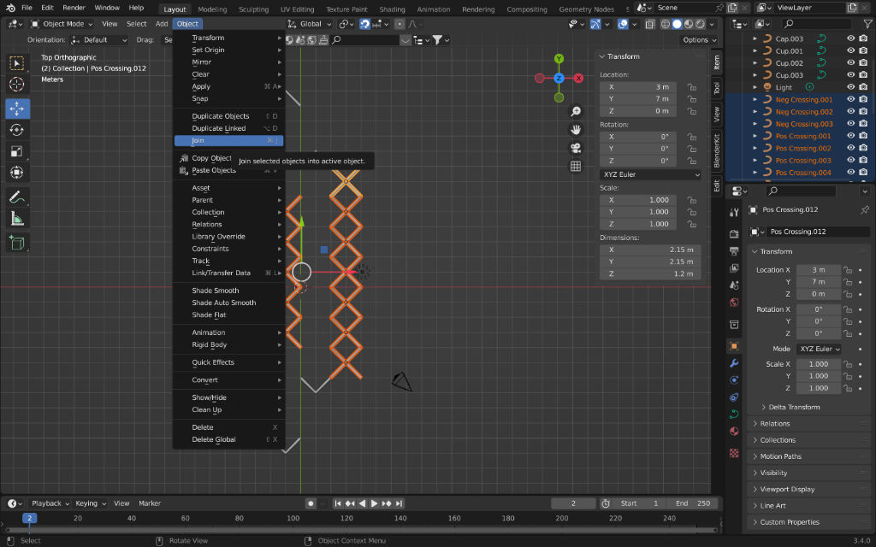Switch to orthographic grid view icon
This screenshot has height=547, width=876.
click(x=576, y=166)
